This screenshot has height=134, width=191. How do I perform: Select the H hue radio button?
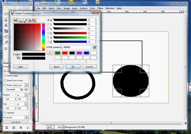pyautogui.click(x=48, y=20)
